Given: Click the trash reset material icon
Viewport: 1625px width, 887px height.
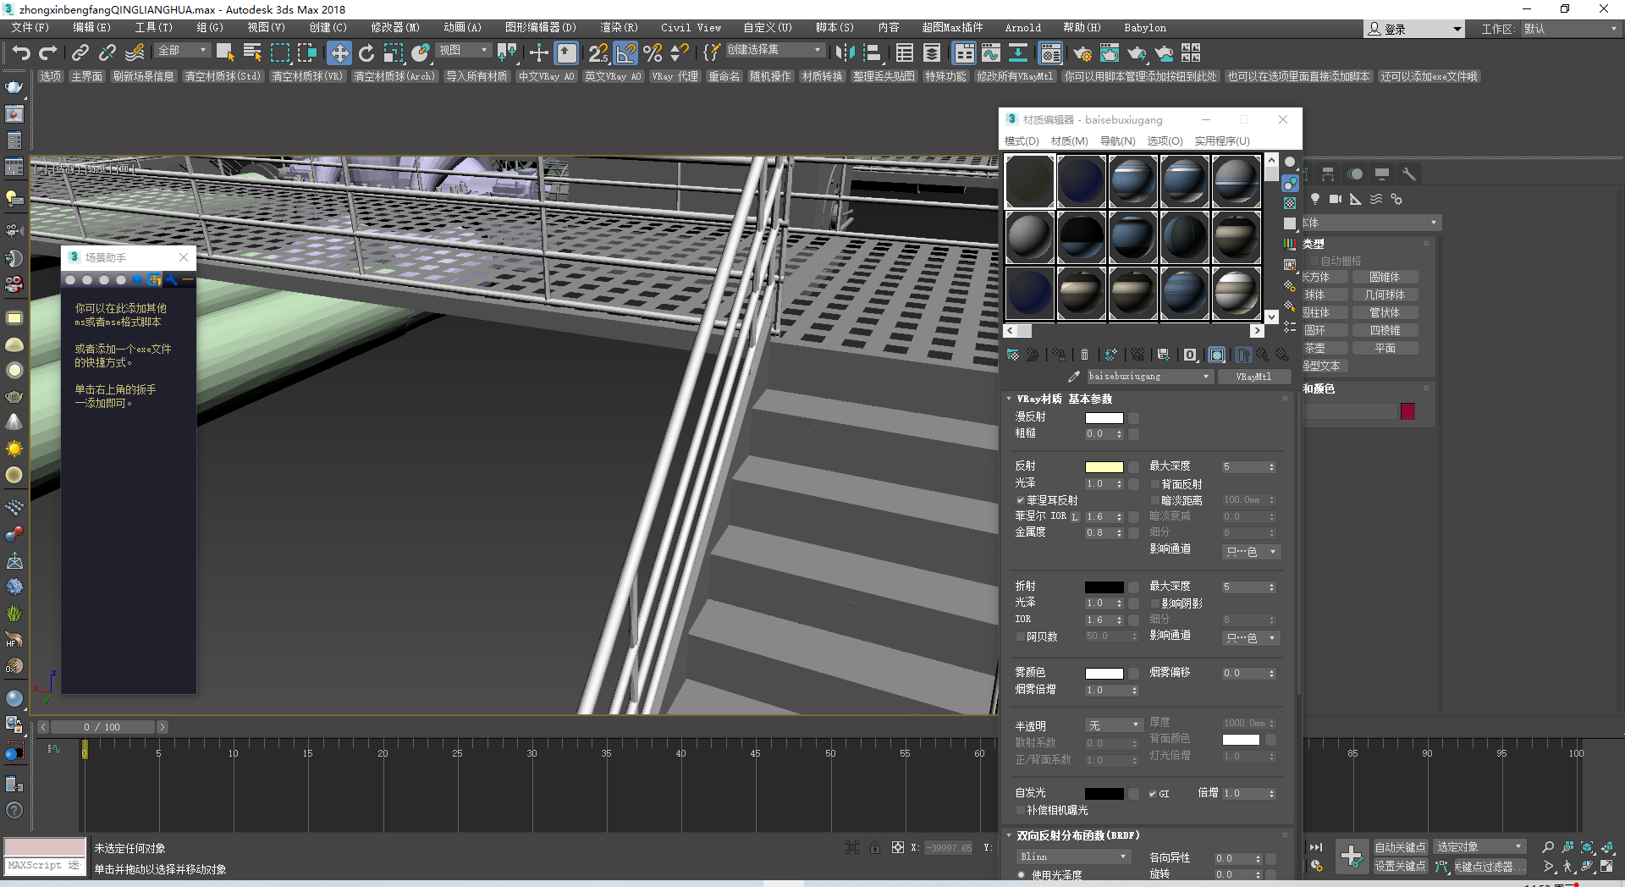Looking at the screenshot, I should (1084, 355).
